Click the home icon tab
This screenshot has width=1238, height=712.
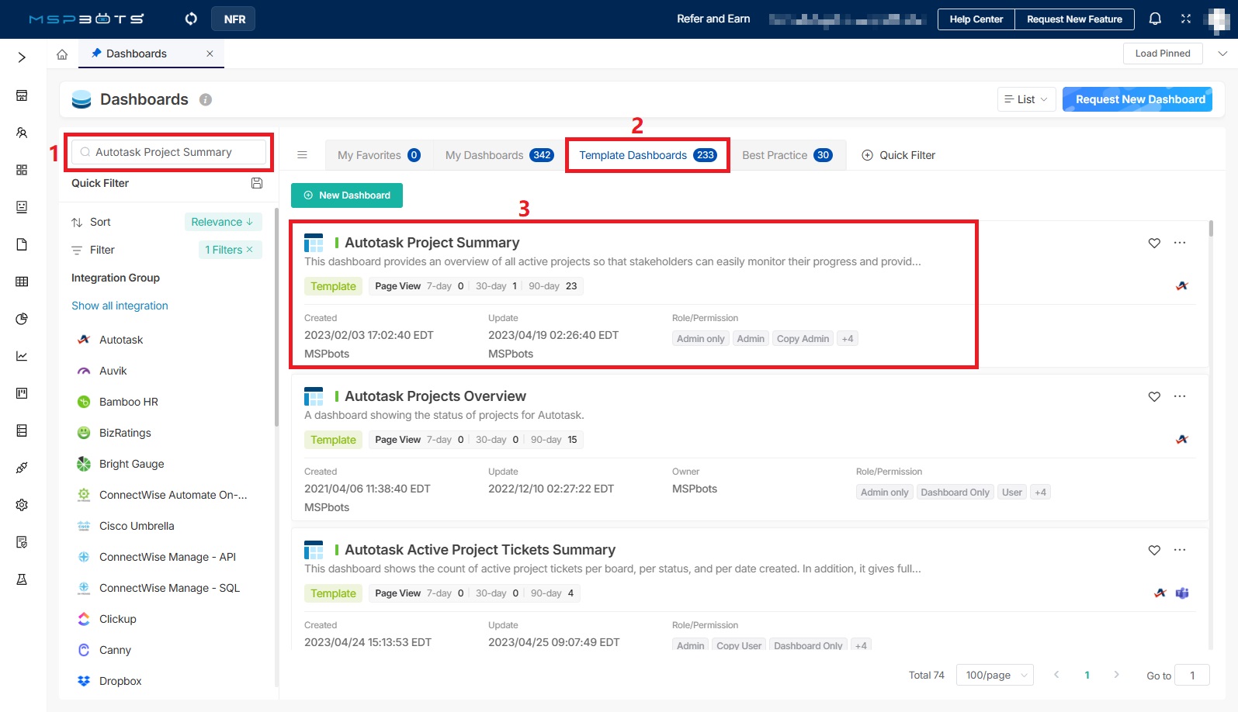[62, 54]
